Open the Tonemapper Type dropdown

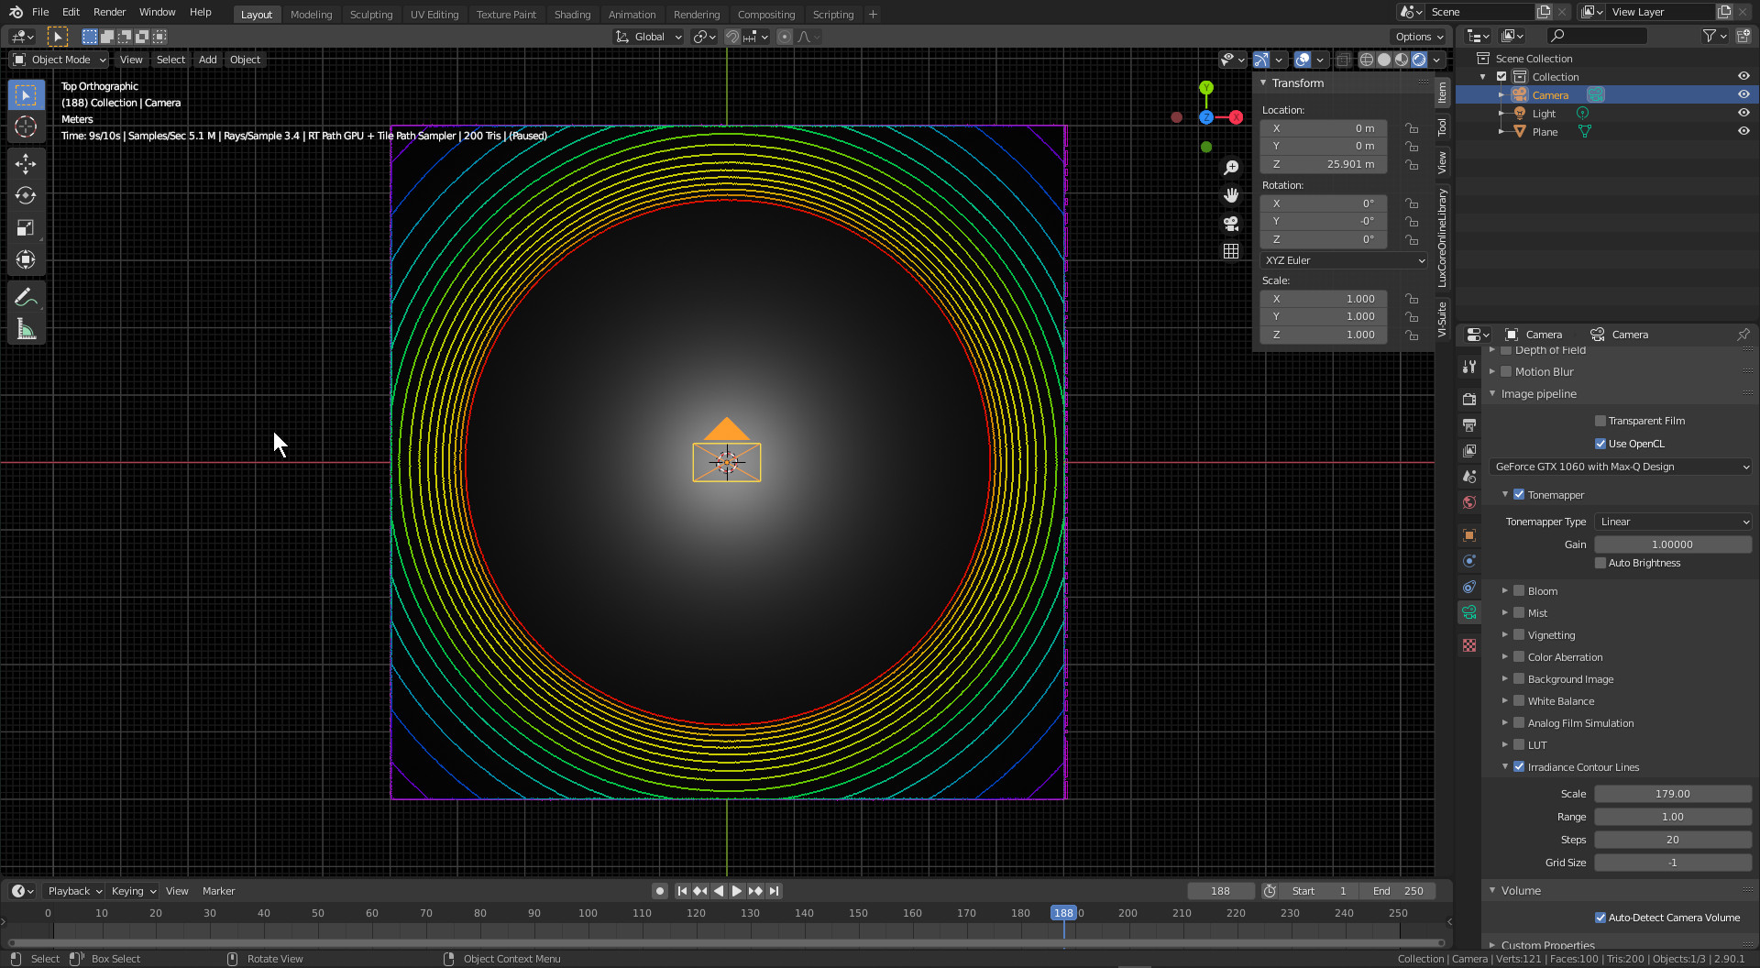pos(1673,522)
